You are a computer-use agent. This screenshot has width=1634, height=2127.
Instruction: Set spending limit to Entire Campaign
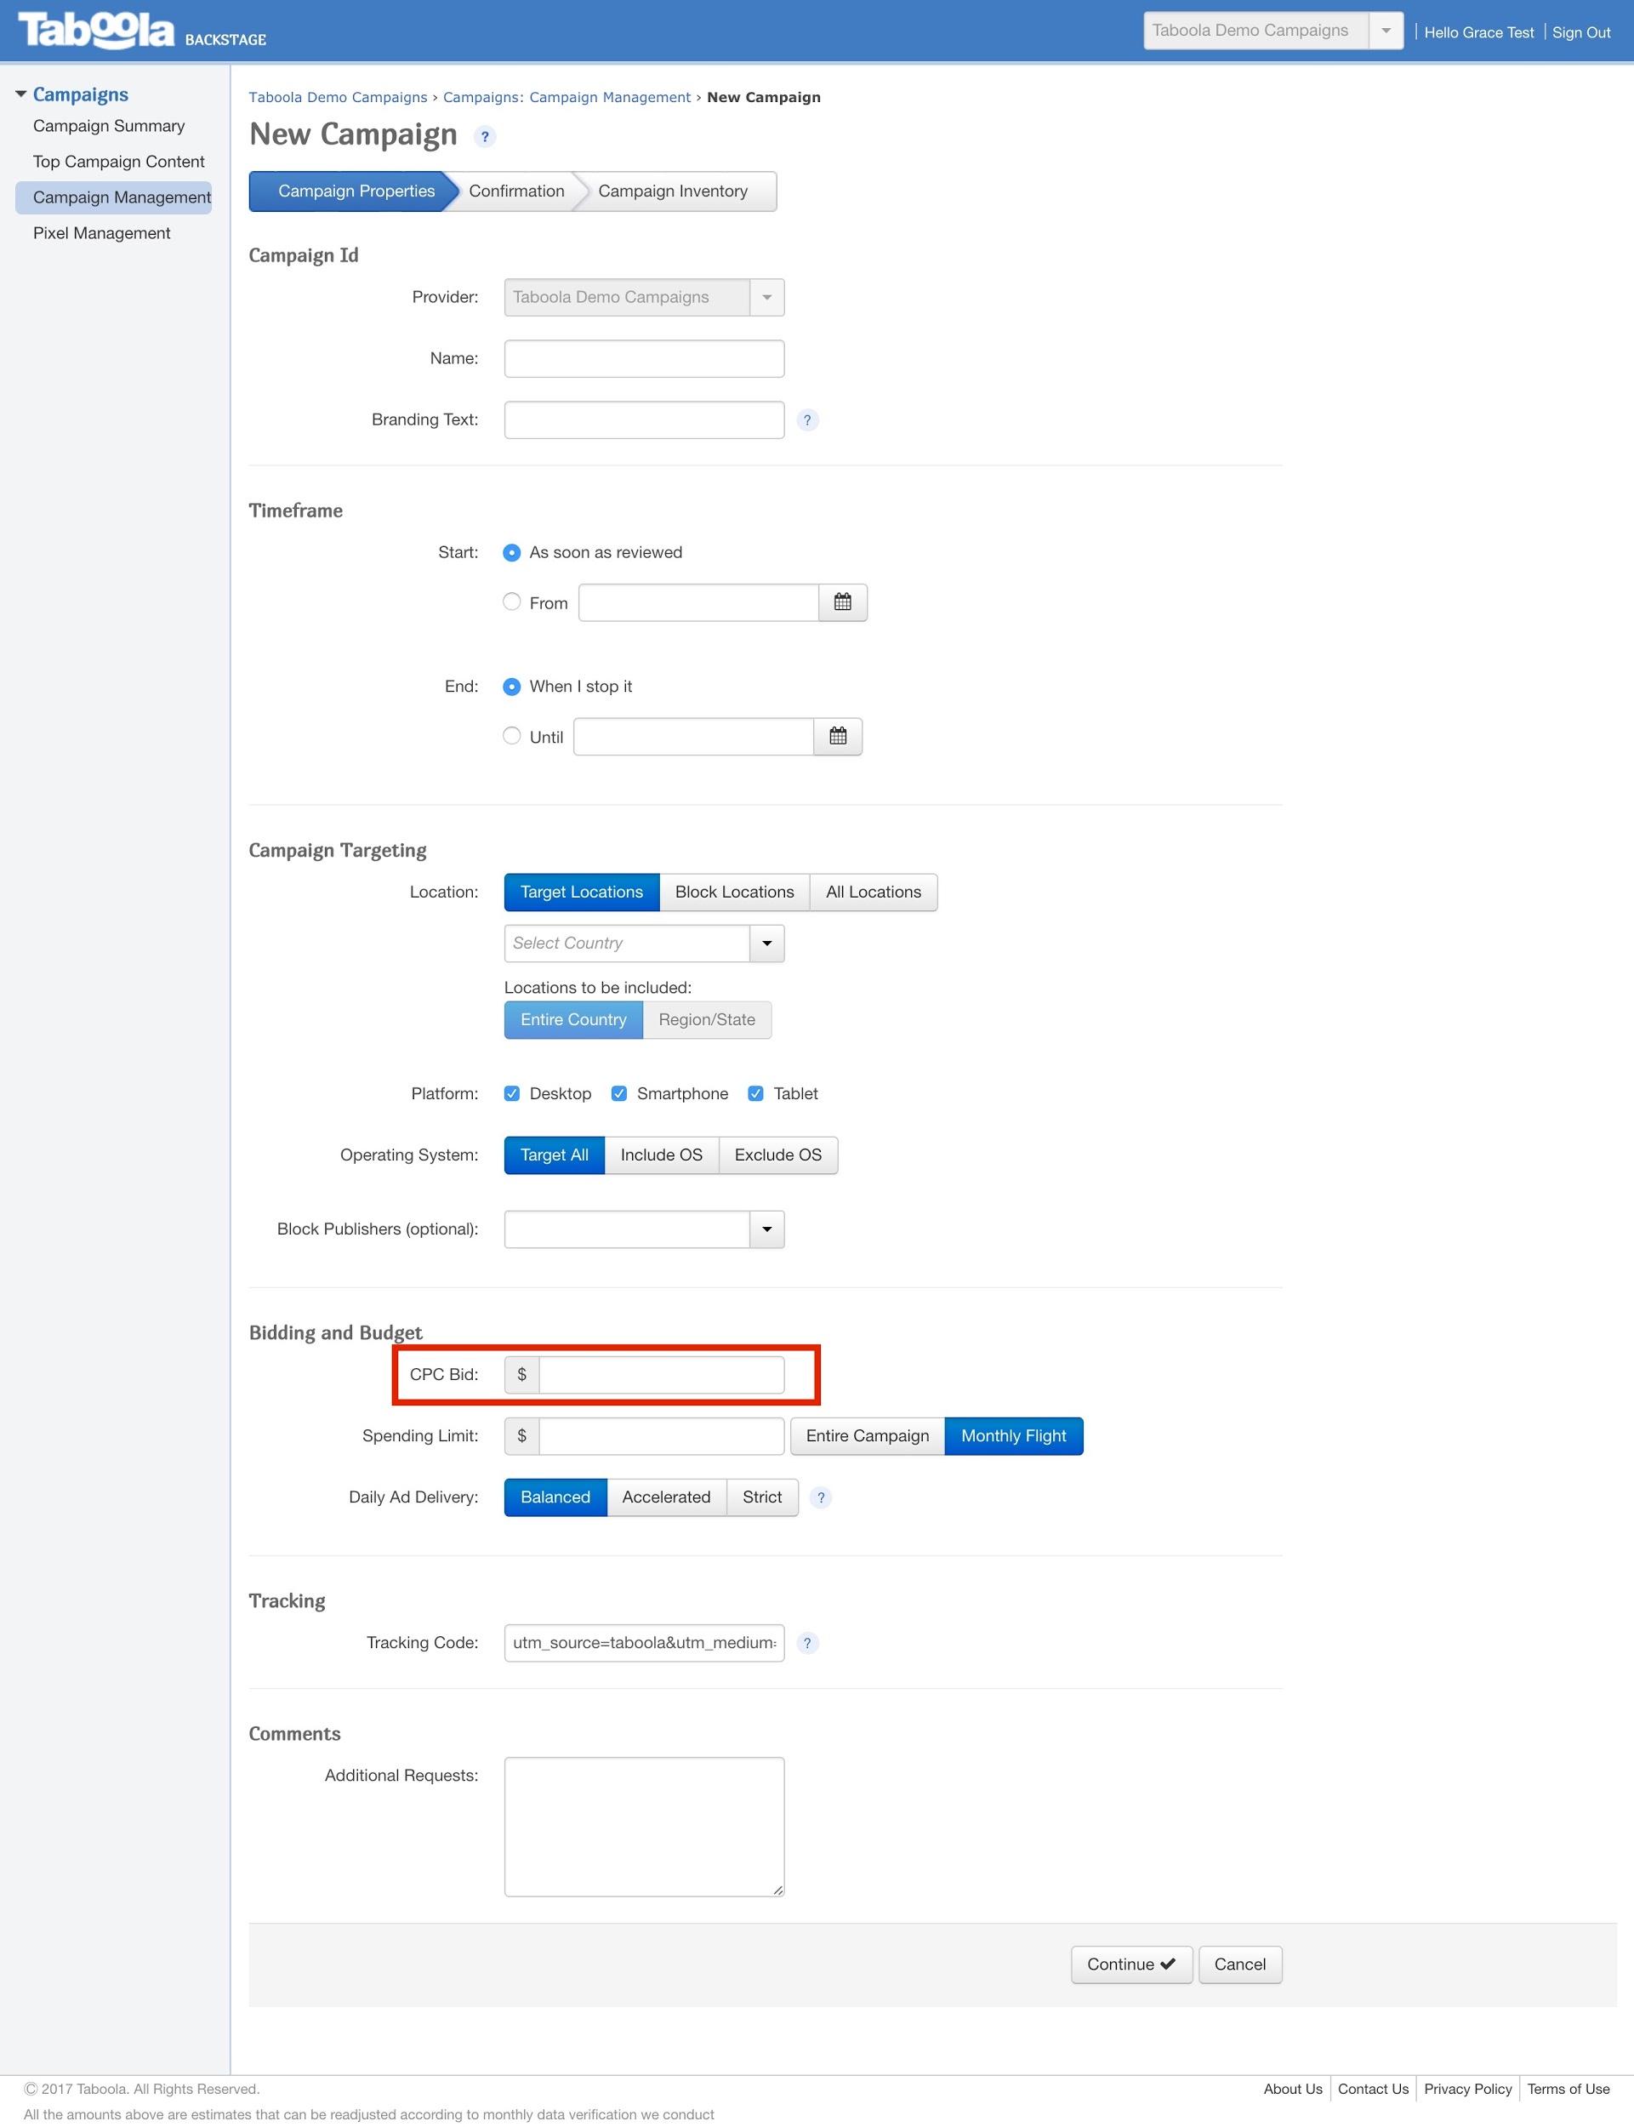868,1435
